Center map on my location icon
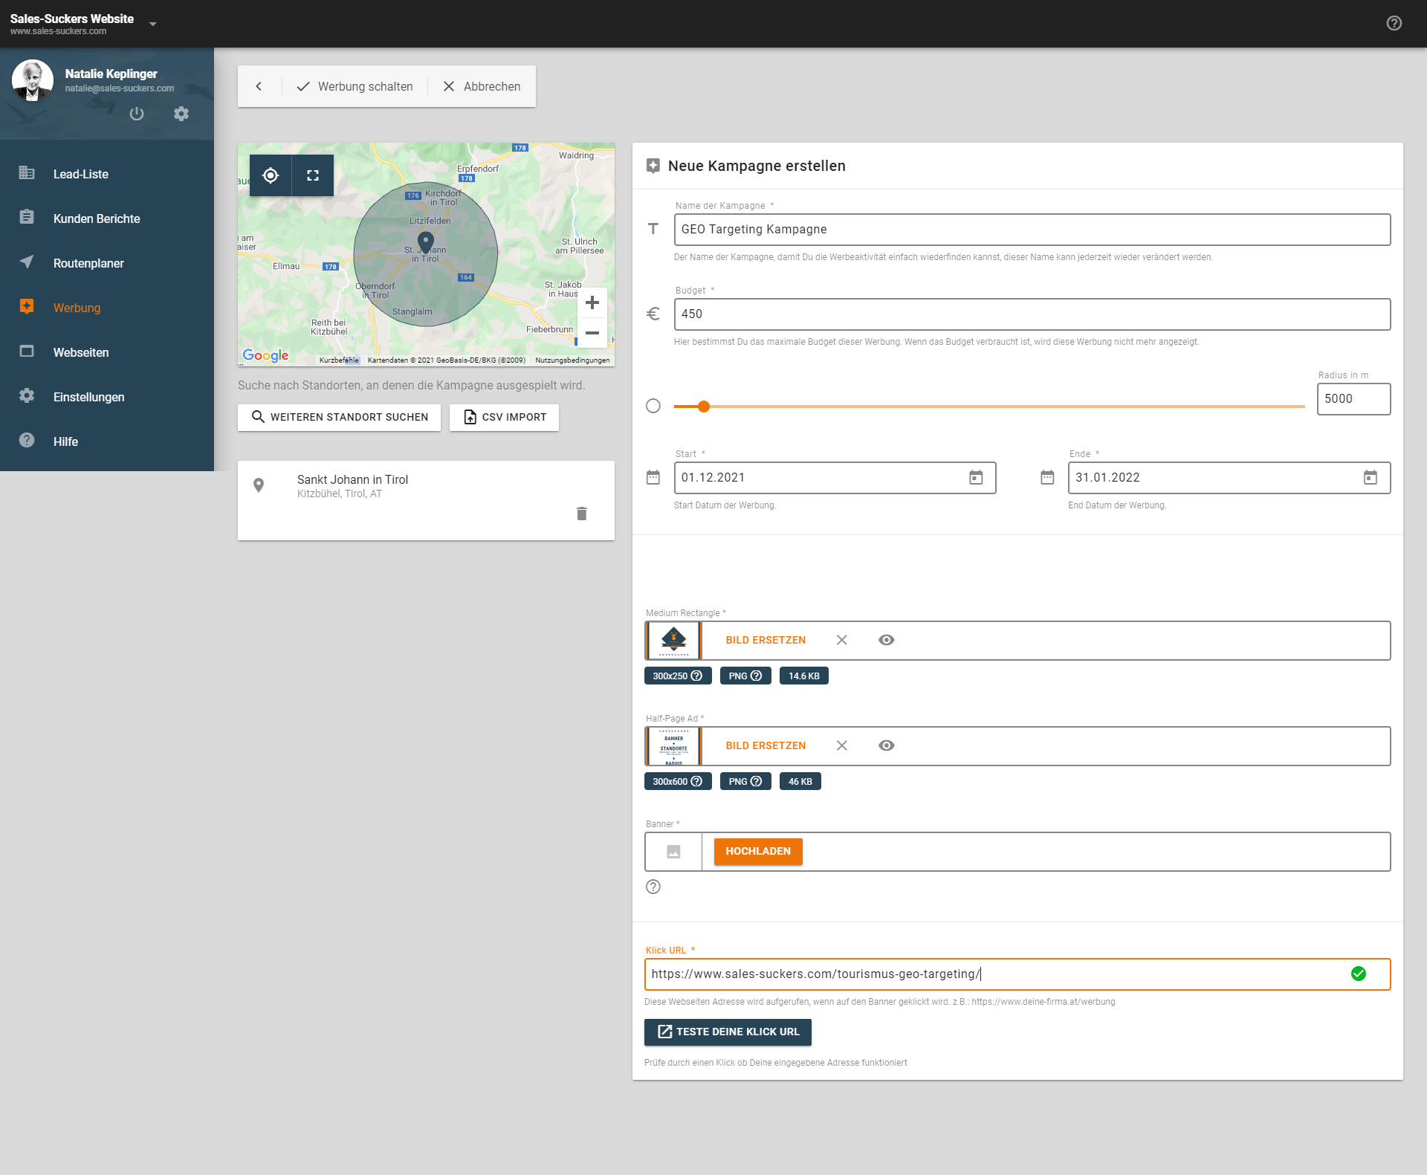This screenshot has width=1427, height=1175. pos(271,175)
